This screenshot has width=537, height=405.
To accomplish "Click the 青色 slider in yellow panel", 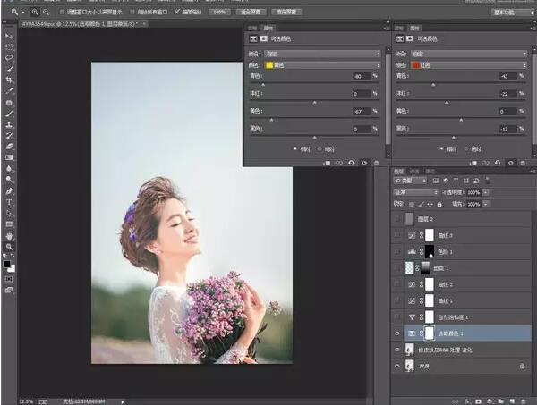I will point(262,84).
